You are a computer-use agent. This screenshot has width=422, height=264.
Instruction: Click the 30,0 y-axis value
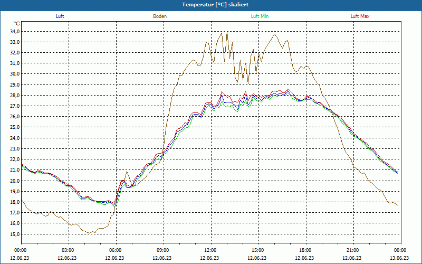15,74
